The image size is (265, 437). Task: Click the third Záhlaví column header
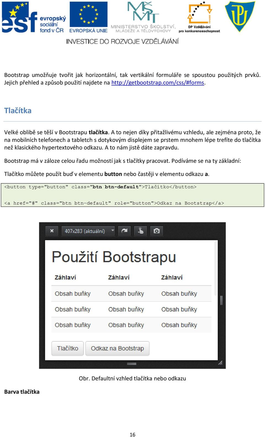click(172, 277)
